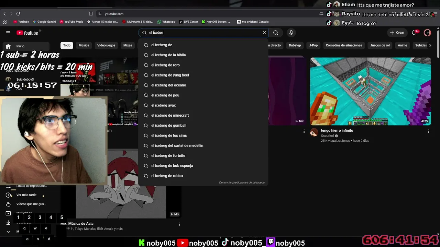Viewport: 440px width, 247px height.
Task: Open the WhatsApp bookmark
Action: [166, 22]
